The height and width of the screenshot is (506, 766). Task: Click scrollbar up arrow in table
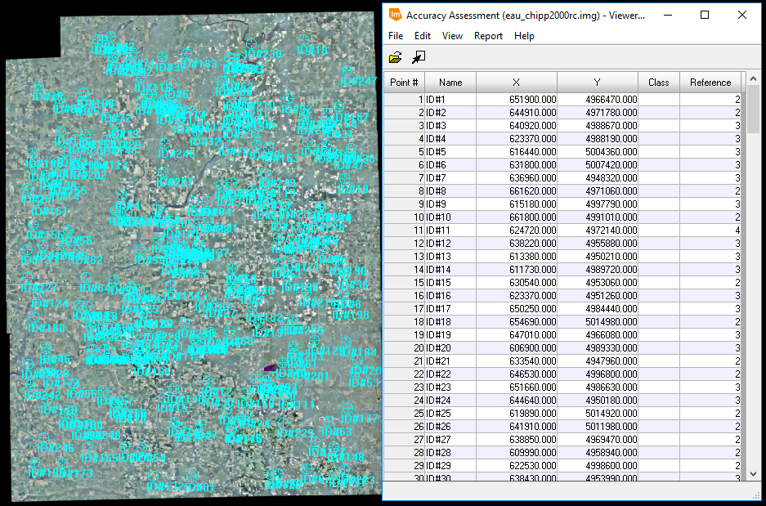point(753,78)
